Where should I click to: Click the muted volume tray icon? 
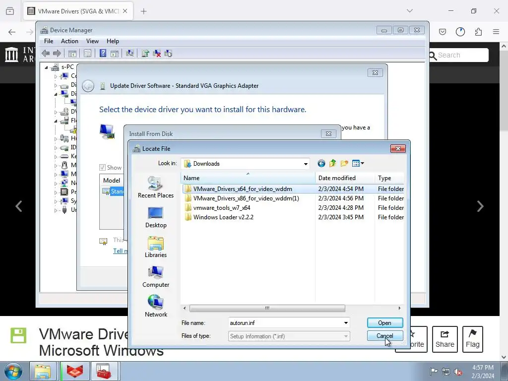[x=457, y=372]
